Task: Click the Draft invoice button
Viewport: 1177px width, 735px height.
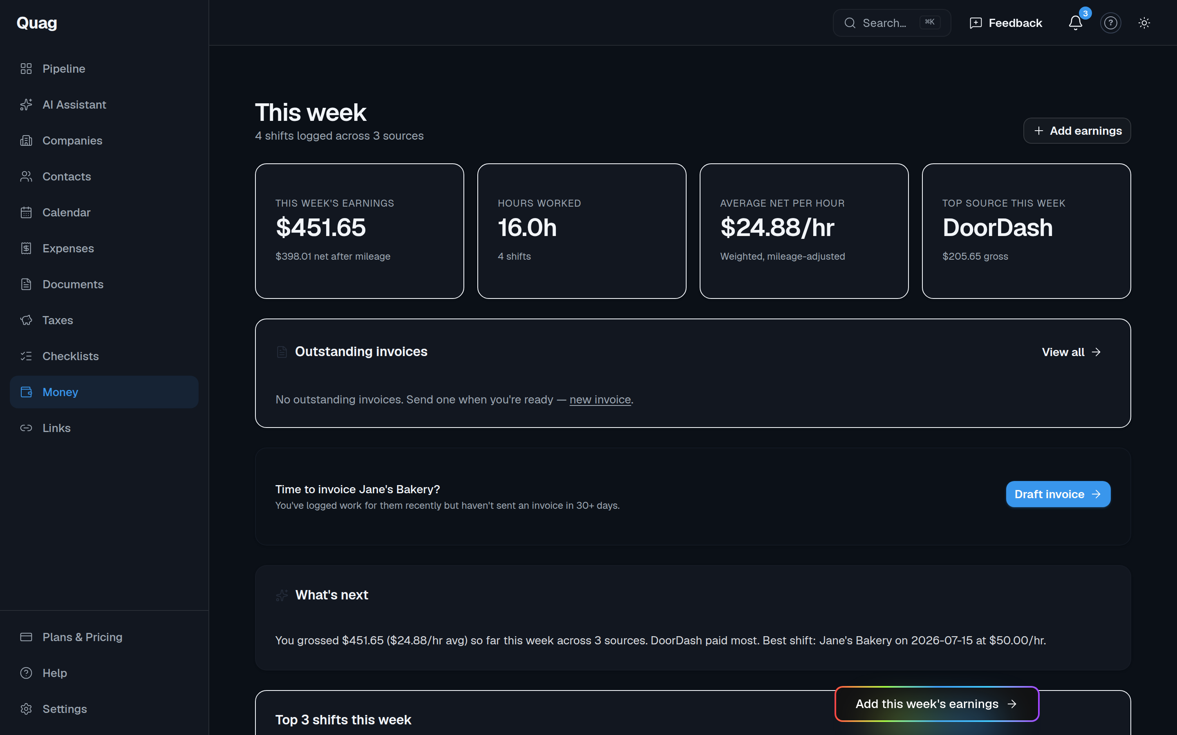Action: point(1058,494)
